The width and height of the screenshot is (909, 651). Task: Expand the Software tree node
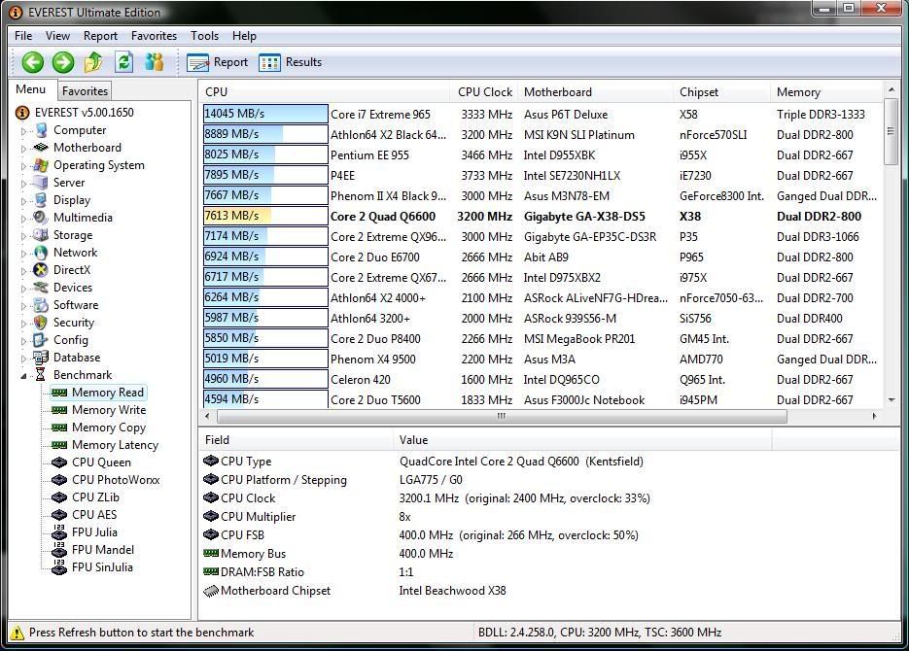click(x=23, y=306)
